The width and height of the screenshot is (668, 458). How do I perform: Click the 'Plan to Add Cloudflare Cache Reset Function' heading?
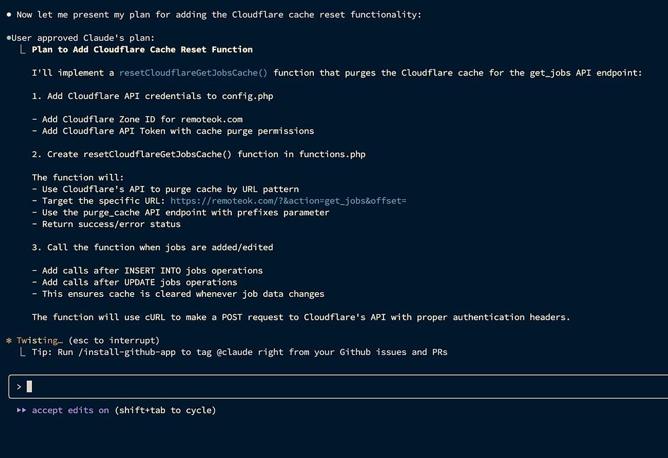click(x=142, y=49)
